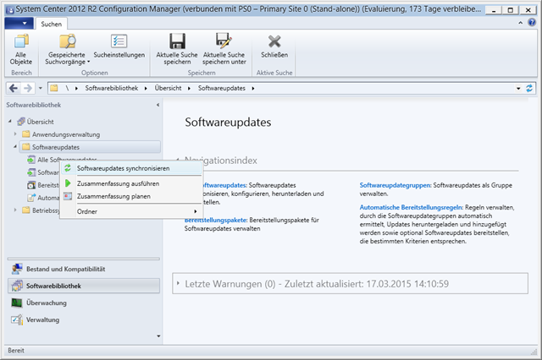Open the Überwachung workspace
Image resolution: width=542 pixels, height=360 pixels.
tap(84, 303)
